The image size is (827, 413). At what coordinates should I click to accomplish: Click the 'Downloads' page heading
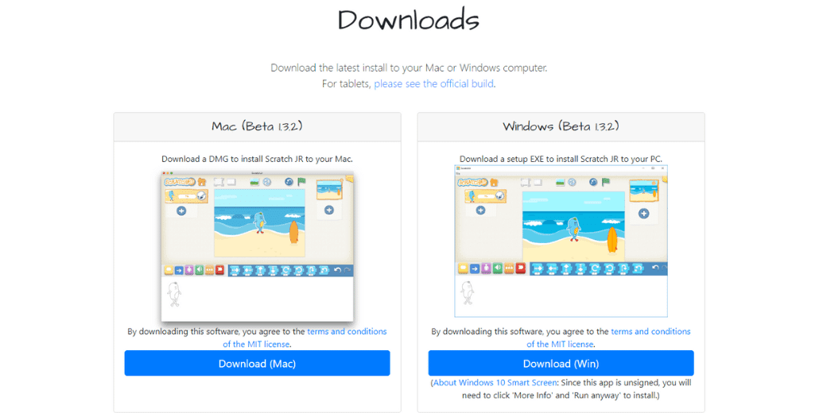409,20
